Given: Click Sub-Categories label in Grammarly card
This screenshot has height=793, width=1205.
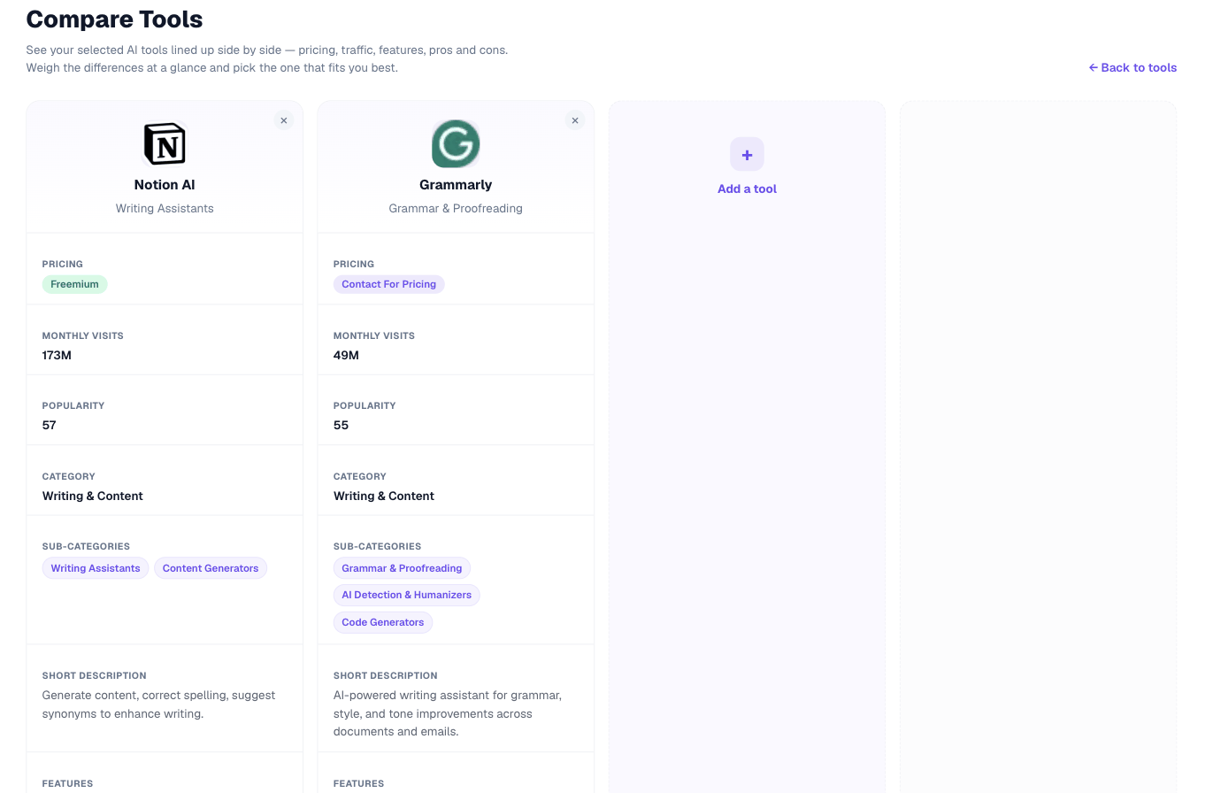Looking at the screenshot, I should pos(377,546).
